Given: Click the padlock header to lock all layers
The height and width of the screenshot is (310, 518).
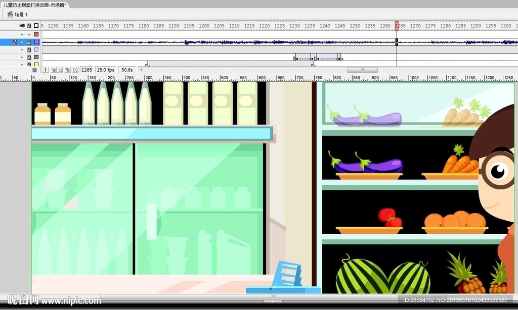Looking at the screenshot, I should (x=29, y=26).
